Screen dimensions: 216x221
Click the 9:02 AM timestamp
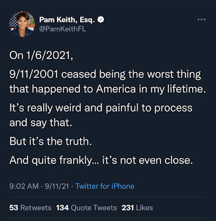point(24,186)
